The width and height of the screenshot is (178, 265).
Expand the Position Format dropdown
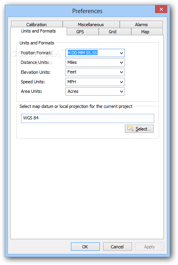coord(95,53)
